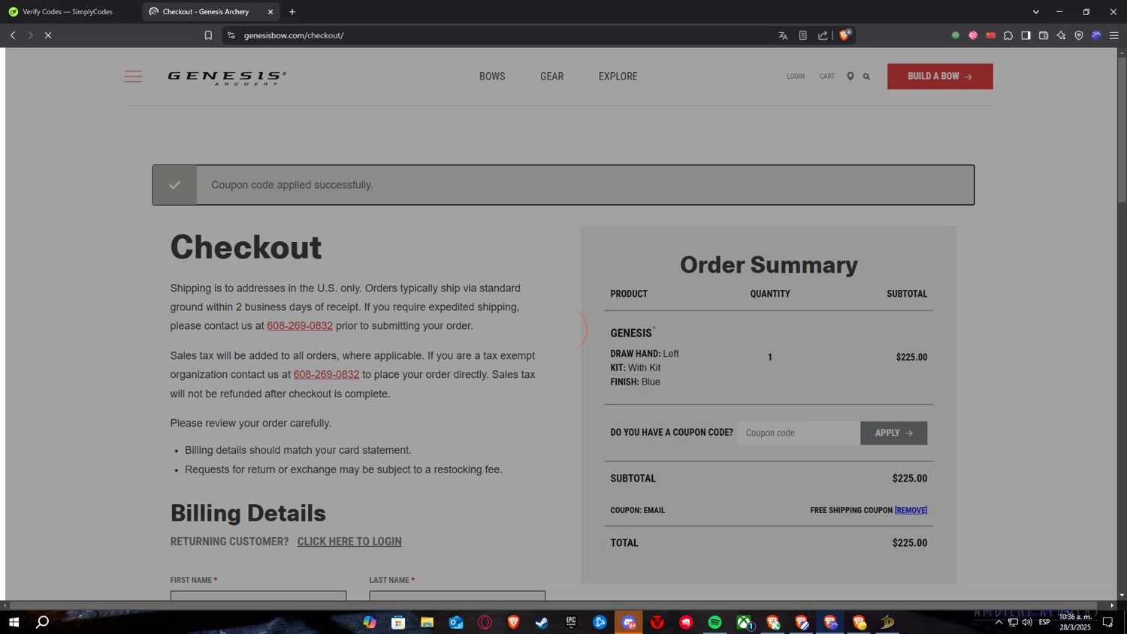Click the APPLY coupon button
The height and width of the screenshot is (634, 1127).
pyautogui.click(x=893, y=433)
